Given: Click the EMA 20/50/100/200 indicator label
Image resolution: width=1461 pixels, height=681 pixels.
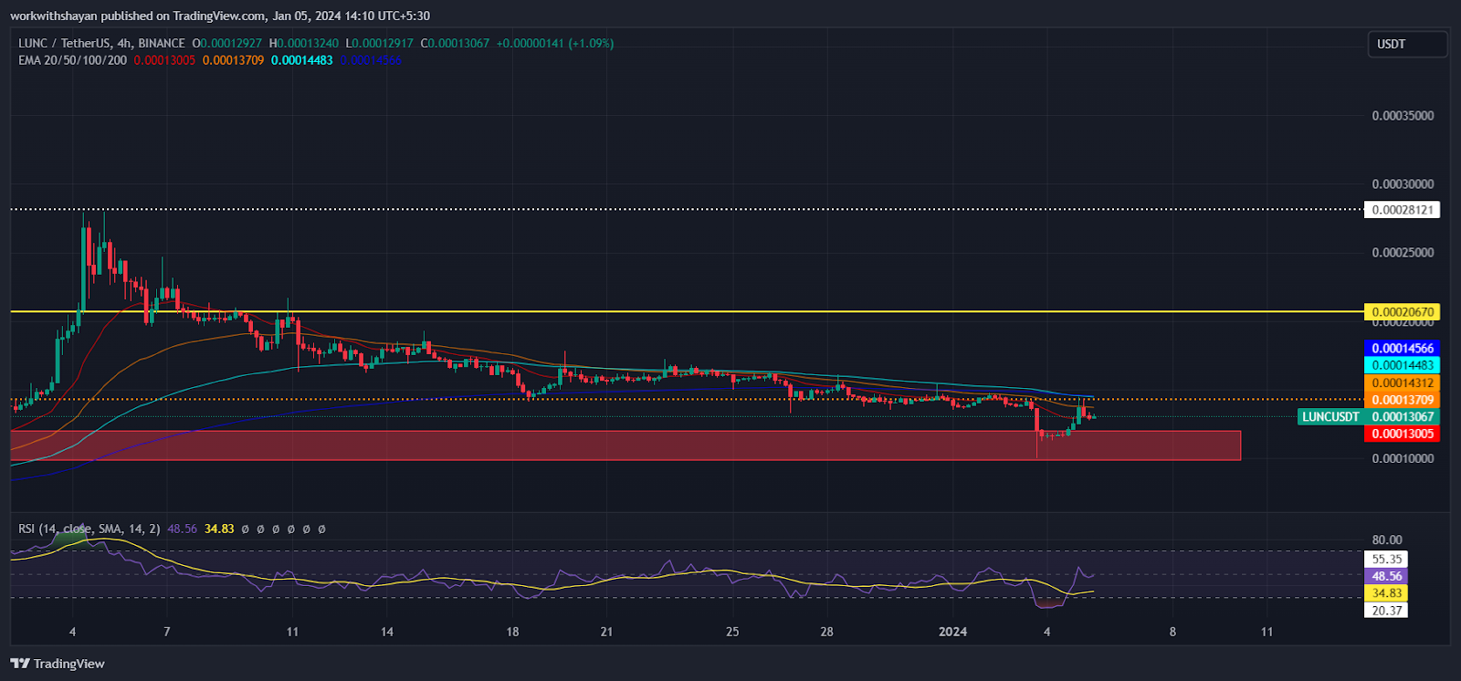Looking at the screenshot, I should [x=73, y=60].
